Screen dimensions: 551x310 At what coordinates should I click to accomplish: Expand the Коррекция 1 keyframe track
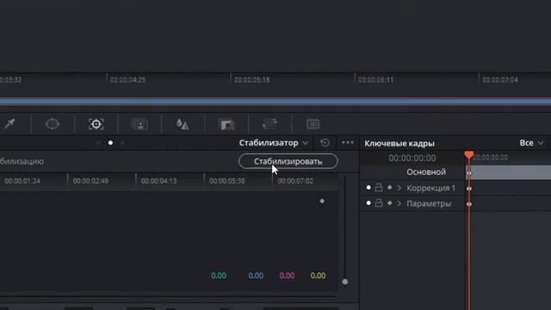(399, 188)
